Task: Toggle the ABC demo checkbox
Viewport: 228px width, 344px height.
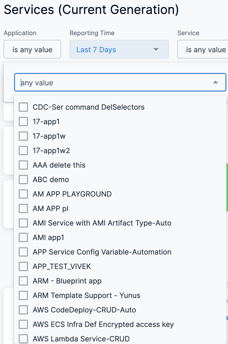Action: 23,180
